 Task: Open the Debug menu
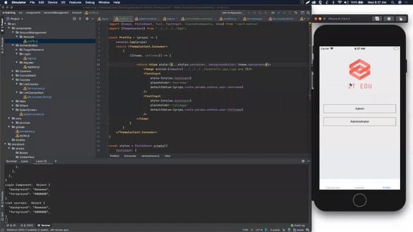tap(90, 3)
